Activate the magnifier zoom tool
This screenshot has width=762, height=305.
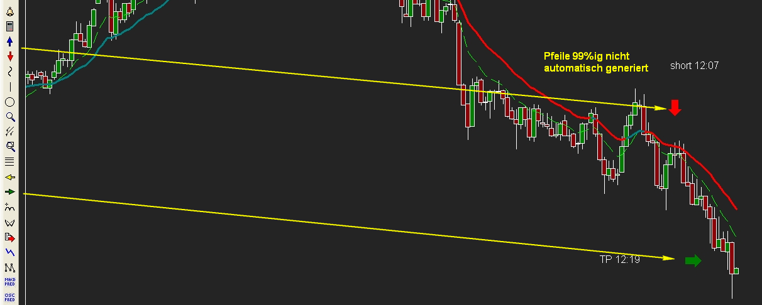[9, 116]
